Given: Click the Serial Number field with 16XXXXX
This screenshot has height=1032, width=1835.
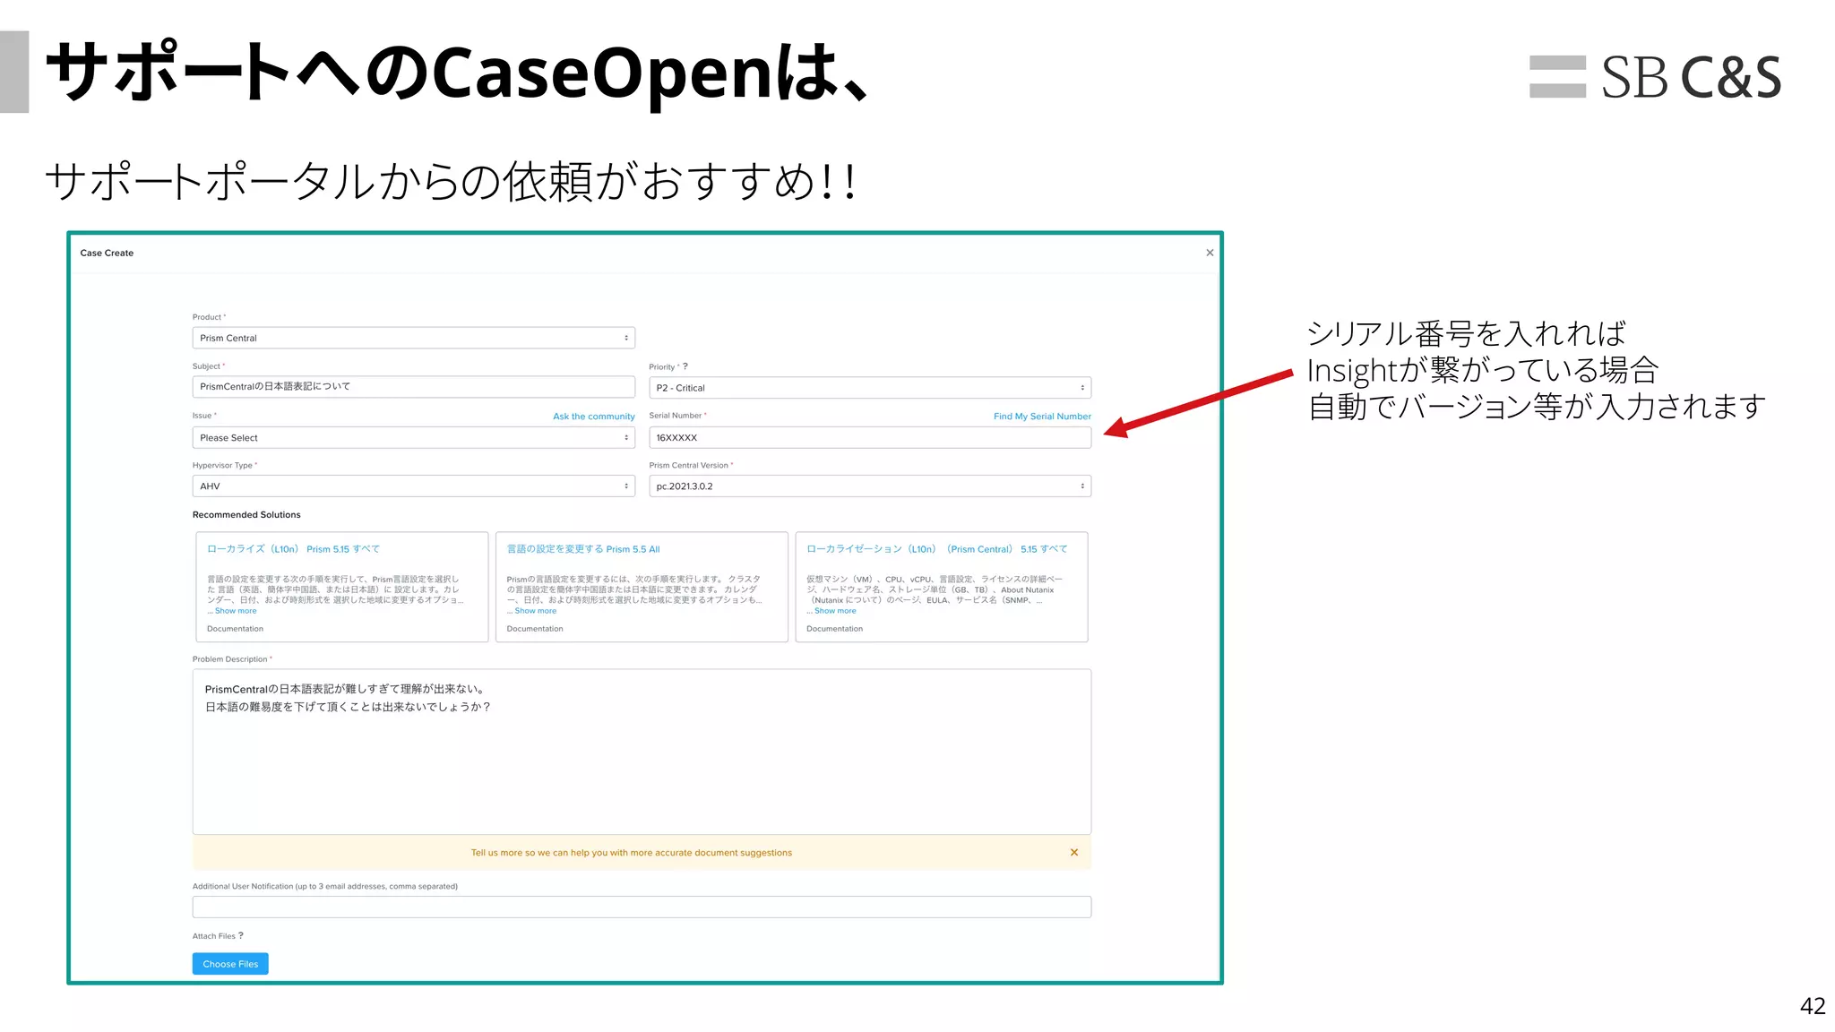Looking at the screenshot, I should pyautogui.click(x=870, y=438).
